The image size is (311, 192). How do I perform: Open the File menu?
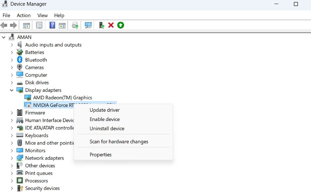(6, 15)
